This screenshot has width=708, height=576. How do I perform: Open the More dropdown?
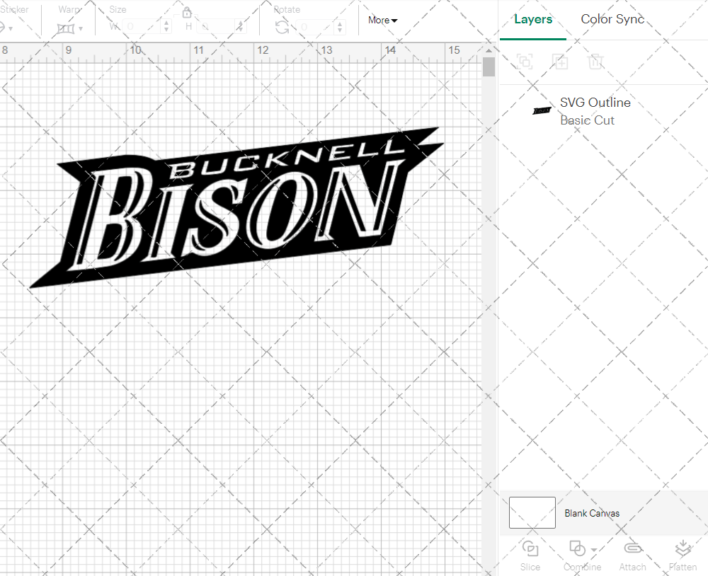tap(382, 20)
